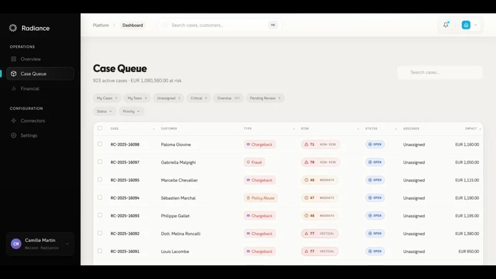The width and height of the screenshot is (496, 279).
Task: Open the Case Queue sidebar item
Action: 40,74
